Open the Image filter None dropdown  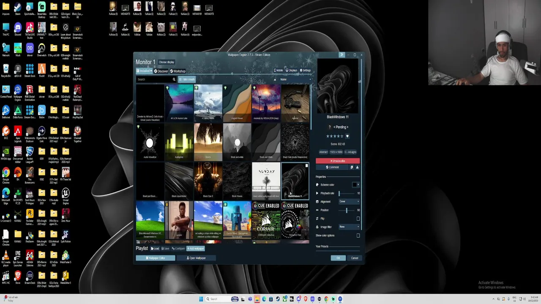click(349, 227)
